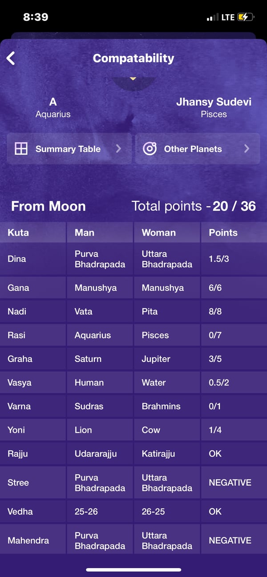Screen dimensions: 267x577
Task: Select the Nadi kuta row
Action: click(17, 312)
